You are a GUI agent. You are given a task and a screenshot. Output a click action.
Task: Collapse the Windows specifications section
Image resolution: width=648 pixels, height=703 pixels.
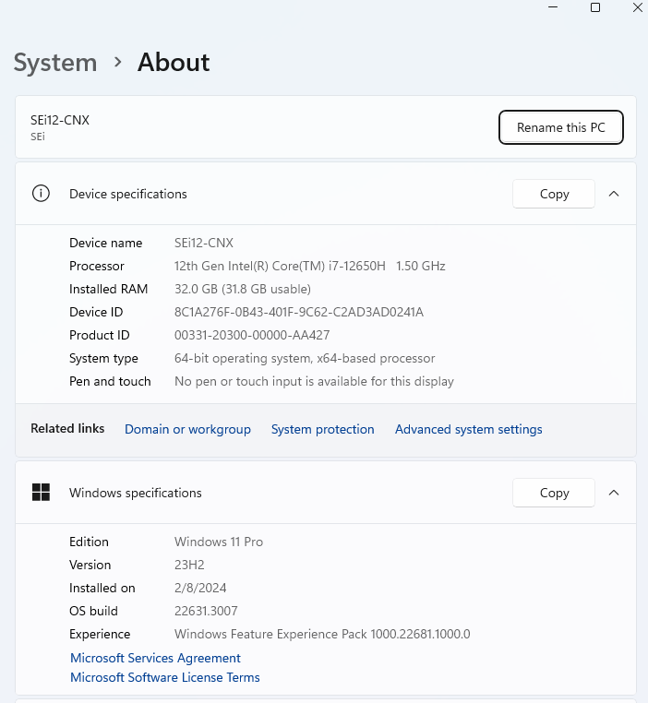click(x=614, y=493)
